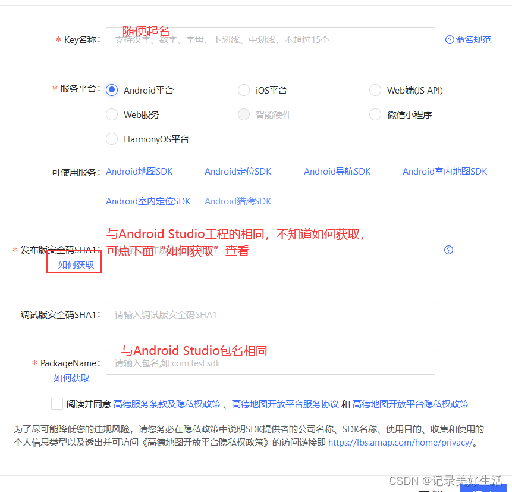Select the 智能硬件 radio button
The height and width of the screenshot is (492, 512).
coord(244,114)
